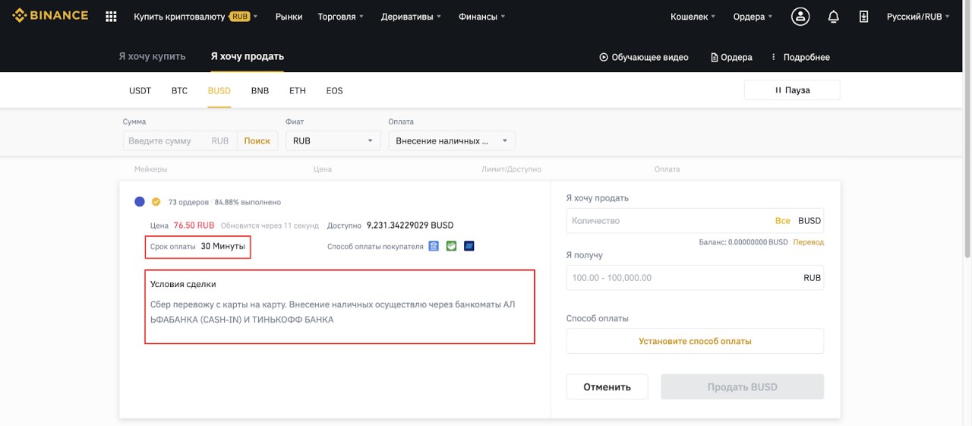
Task: Open the Внесение наличных payment dropdown
Action: point(452,140)
